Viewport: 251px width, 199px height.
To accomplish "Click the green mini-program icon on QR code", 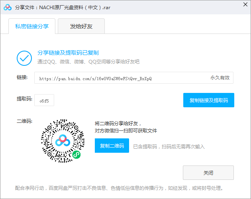I will (76, 154).
